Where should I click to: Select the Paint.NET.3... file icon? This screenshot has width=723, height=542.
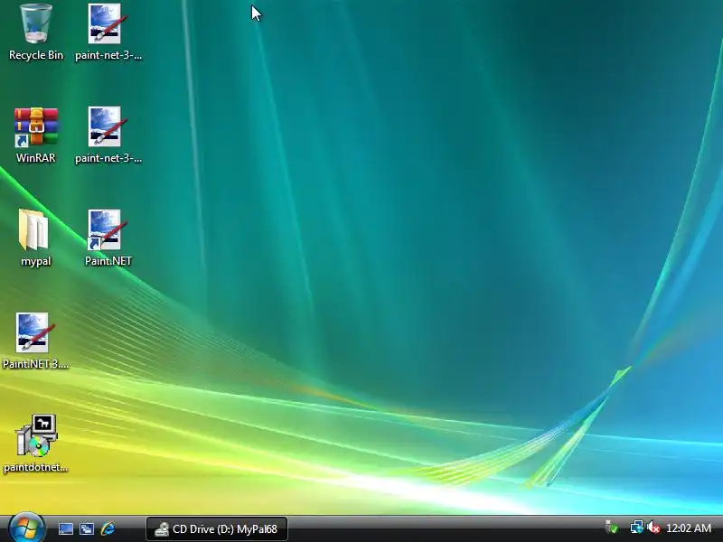pyautogui.click(x=35, y=341)
